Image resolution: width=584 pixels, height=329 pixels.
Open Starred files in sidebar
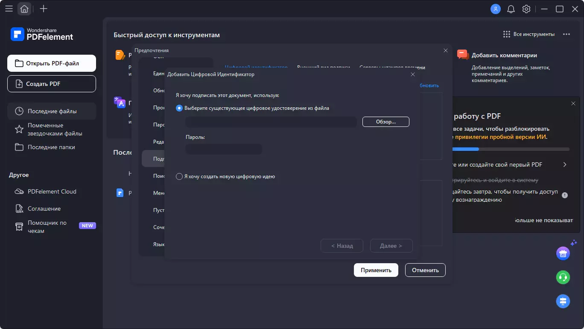tap(52, 129)
